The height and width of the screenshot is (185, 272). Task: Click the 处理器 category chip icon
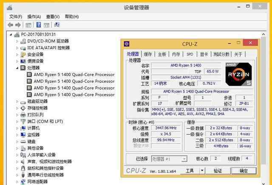[23, 68]
